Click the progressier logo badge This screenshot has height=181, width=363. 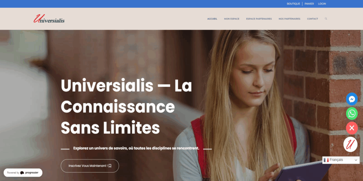[x=23, y=173]
